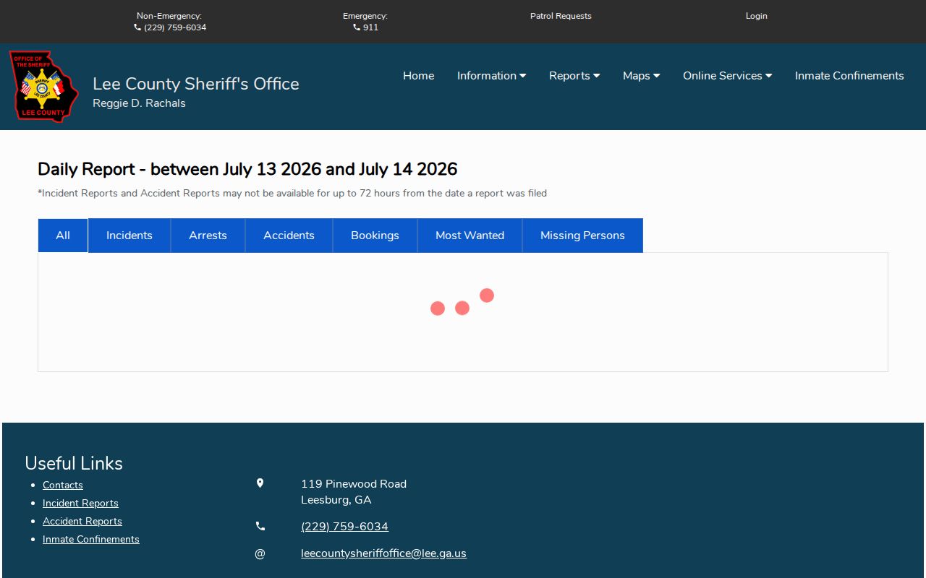926x578 pixels.
Task: Click the Reggie D. Rachals name text
Action: (x=139, y=103)
